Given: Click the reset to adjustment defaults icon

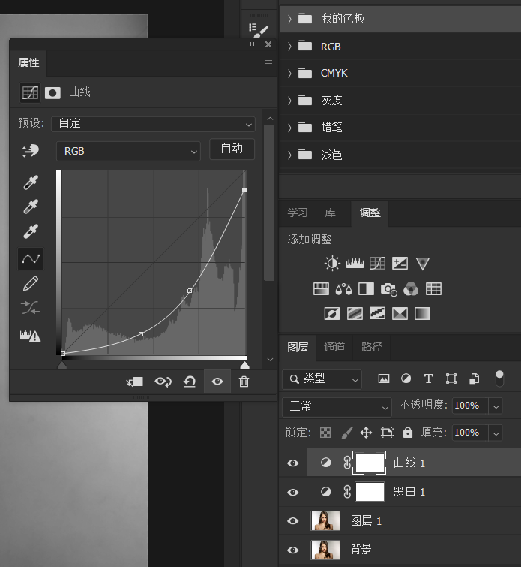Looking at the screenshot, I should click(x=190, y=382).
